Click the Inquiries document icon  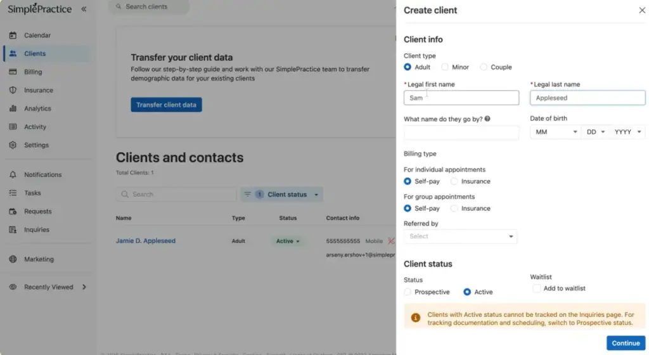coord(13,229)
